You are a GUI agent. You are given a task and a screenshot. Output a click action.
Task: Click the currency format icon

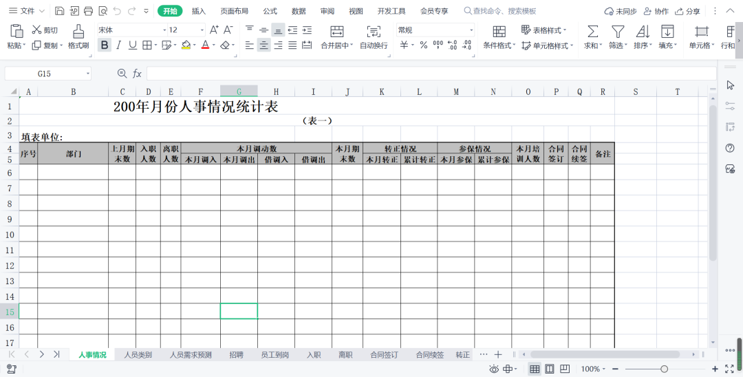(x=404, y=45)
